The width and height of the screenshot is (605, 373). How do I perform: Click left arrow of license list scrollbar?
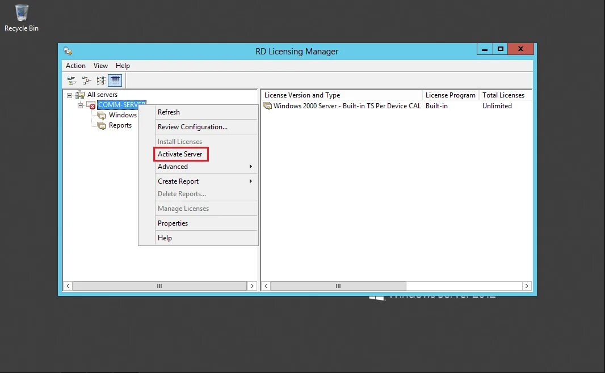coord(266,286)
